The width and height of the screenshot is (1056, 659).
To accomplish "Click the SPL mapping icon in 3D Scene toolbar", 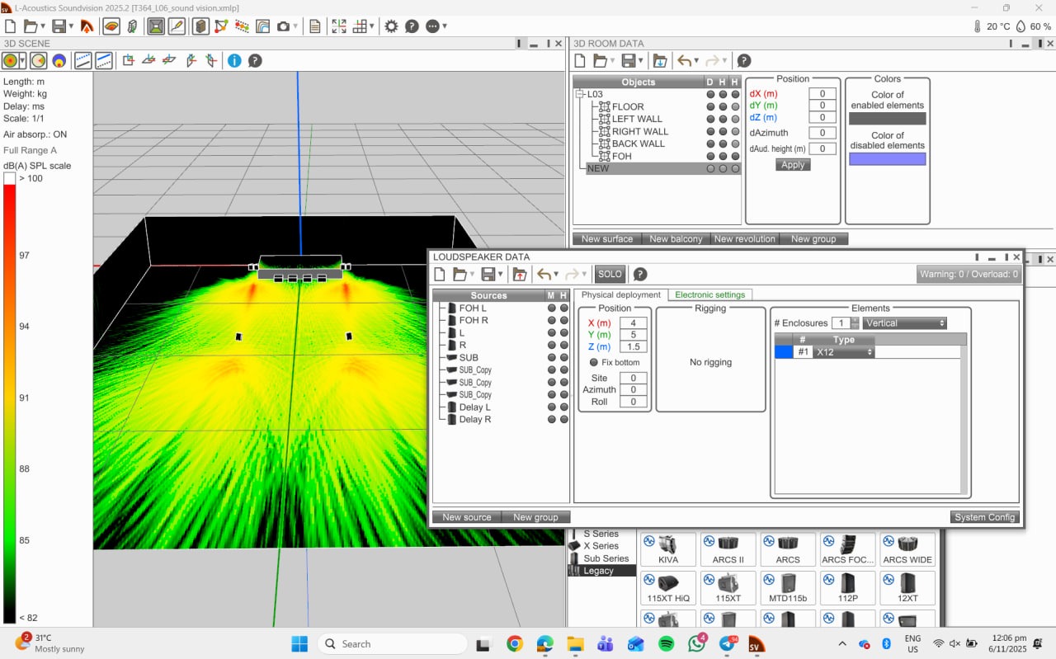I will coord(11,60).
